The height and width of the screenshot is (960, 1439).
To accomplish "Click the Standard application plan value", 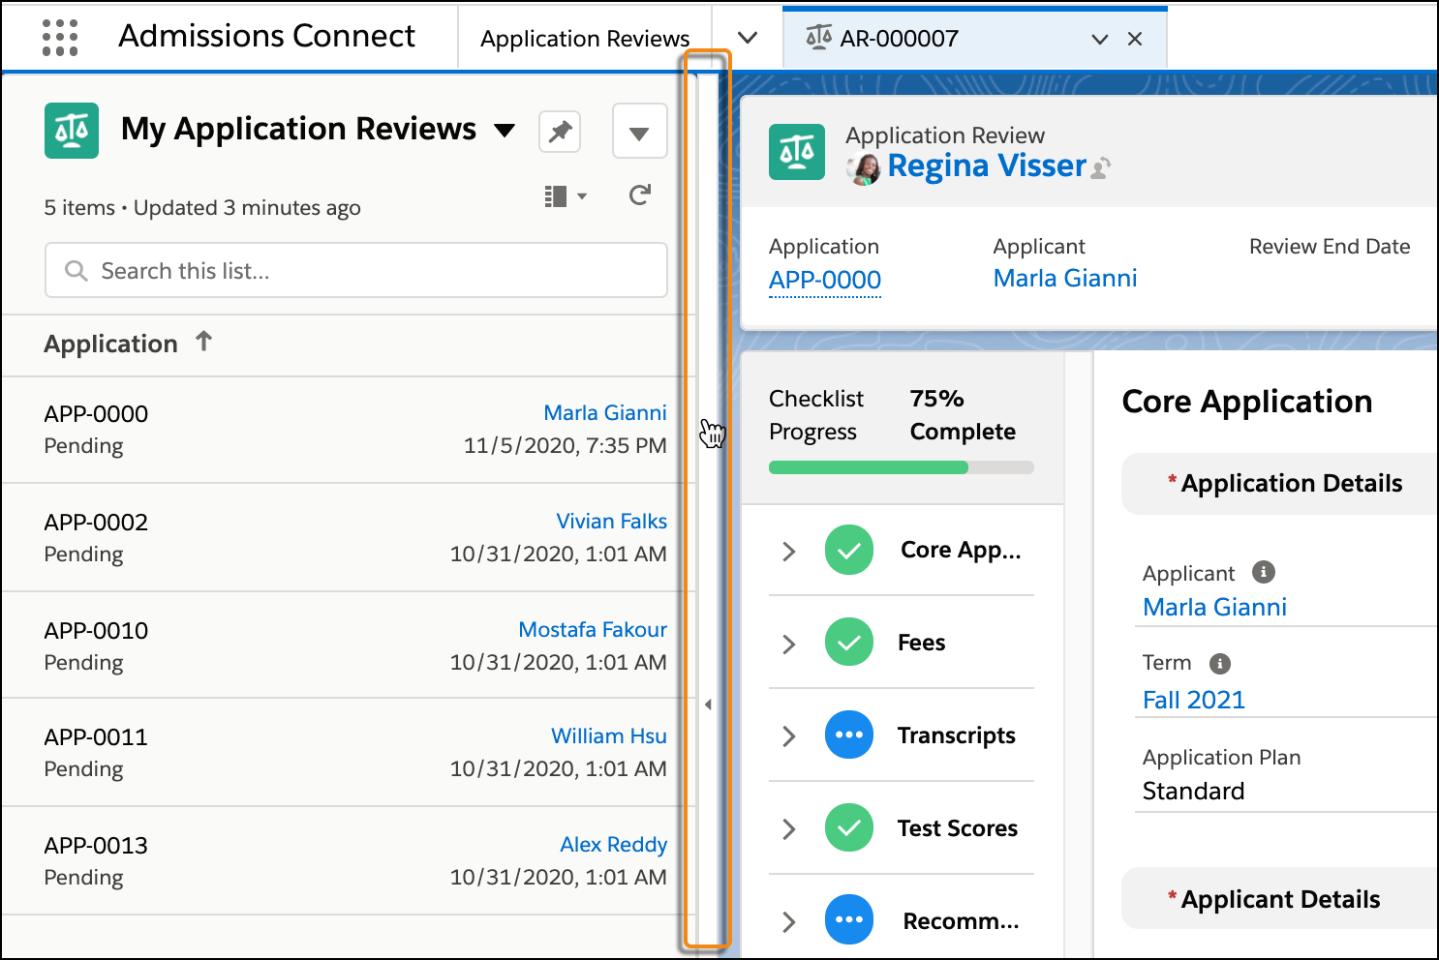I will pyautogui.click(x=1194, y=791).
